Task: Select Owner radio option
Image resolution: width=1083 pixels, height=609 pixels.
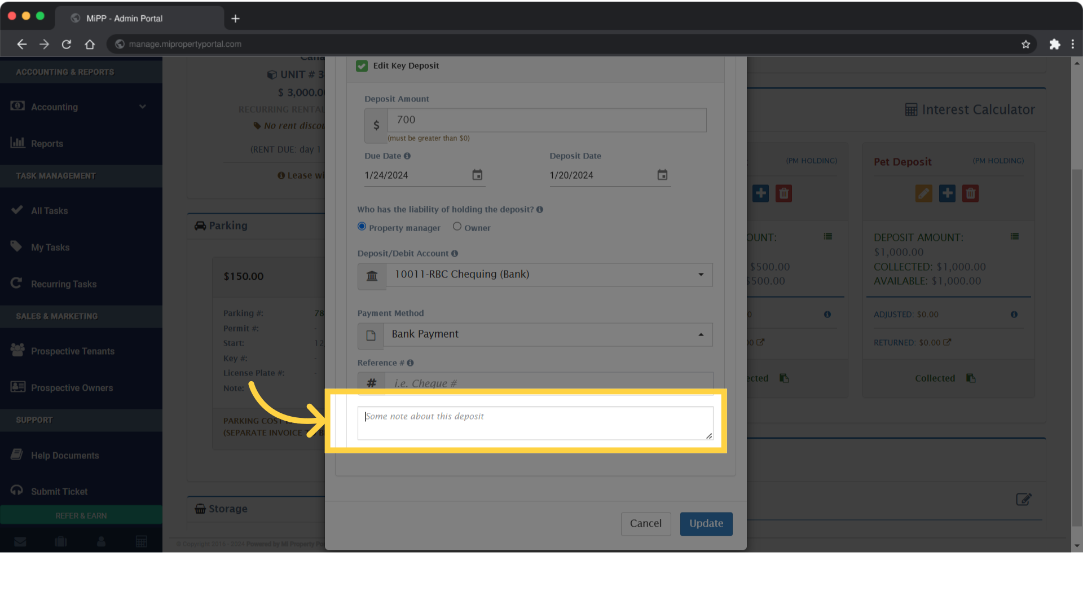Action: click(x=457, y=227)
